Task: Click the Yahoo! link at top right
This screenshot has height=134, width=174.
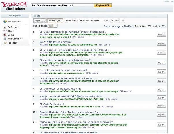Action: point(166,1)
